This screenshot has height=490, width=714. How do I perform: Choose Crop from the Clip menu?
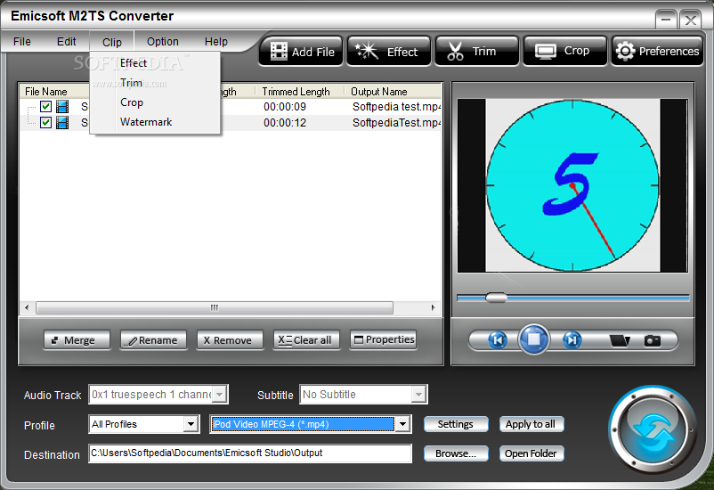155,102
